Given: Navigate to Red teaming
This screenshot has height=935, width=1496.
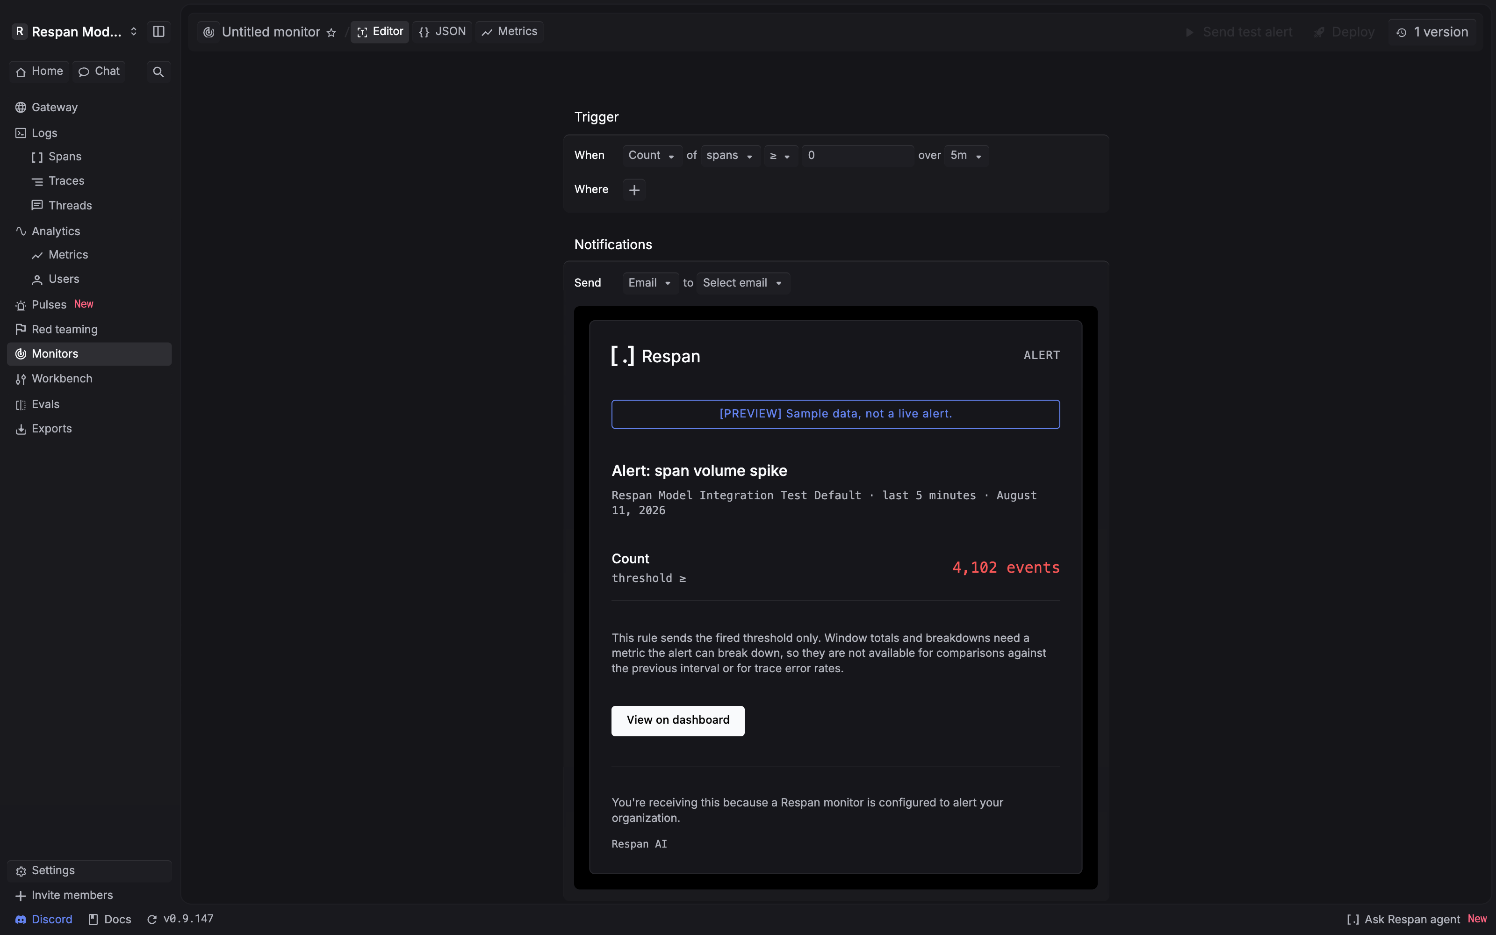Looking at the screenshot, I should pos(90,330).
